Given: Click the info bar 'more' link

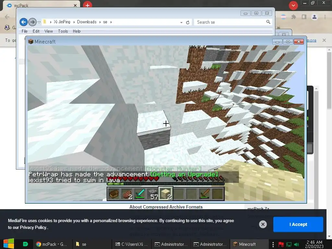Looking at the screenshot, I should pos(312,40).
